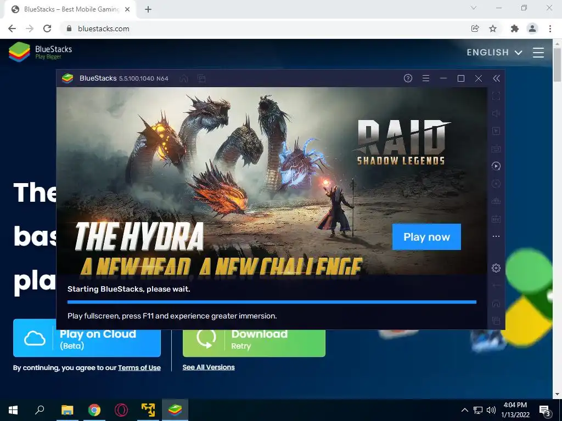
Task: Open the Chrome extensions puzzle icon
Action: (x=515, y=29)
